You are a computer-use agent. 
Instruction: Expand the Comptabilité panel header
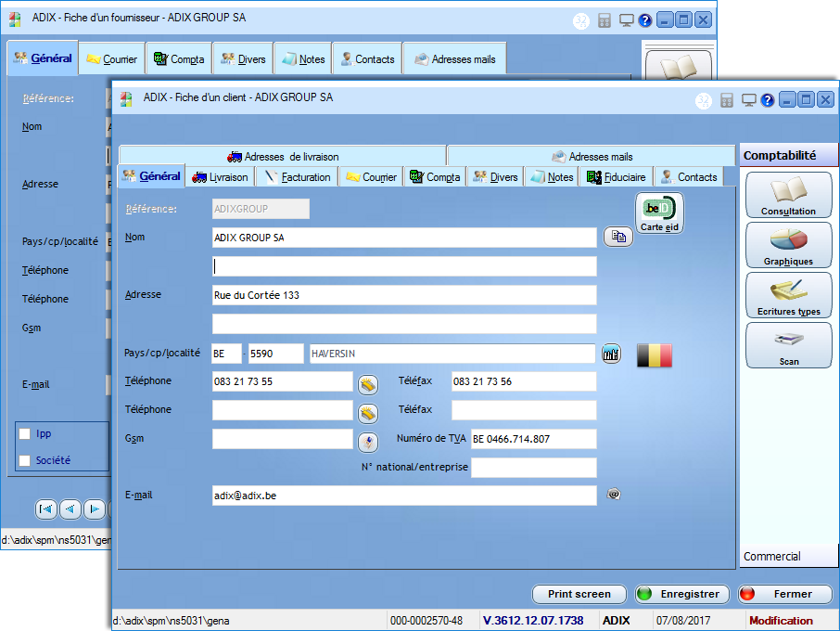tap(788, 156)
